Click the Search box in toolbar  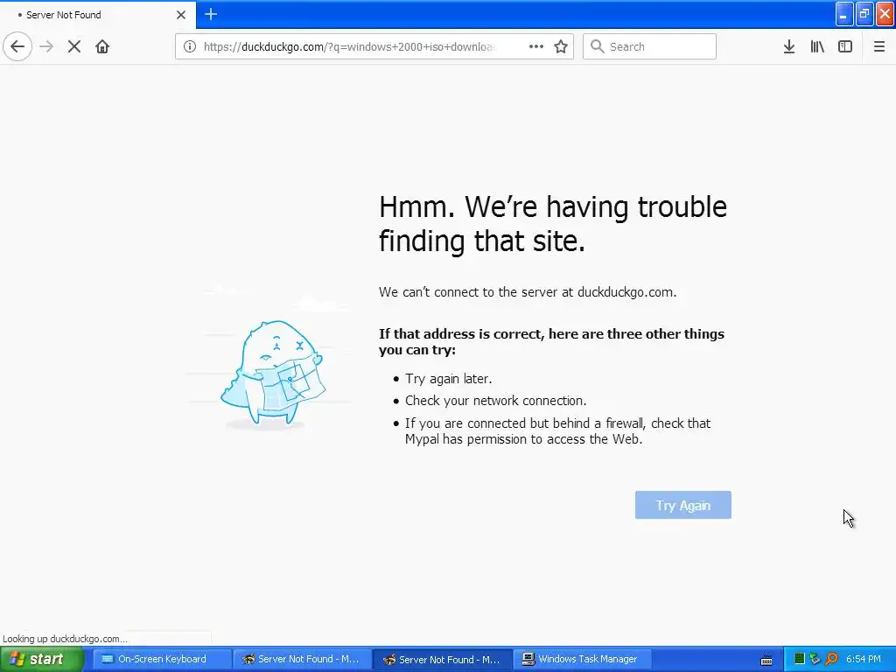[650, 46]
